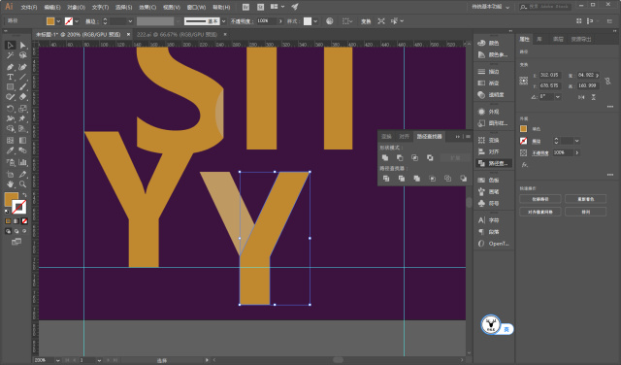This screenshot has height=365, width=621.
Task: Swap fill and stroke colors
Action: (x=24, y=195)
